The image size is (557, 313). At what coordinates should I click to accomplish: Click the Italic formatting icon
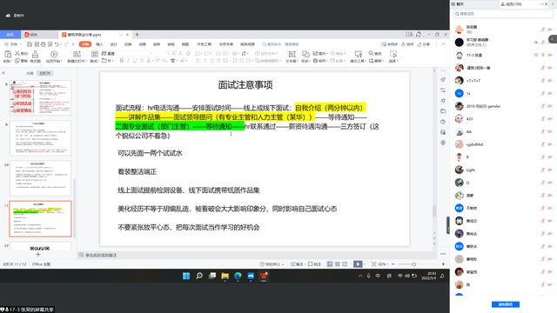[128, 61]
